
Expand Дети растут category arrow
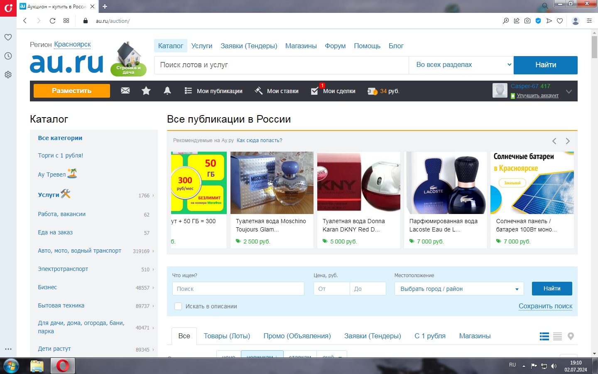(153, 349)
